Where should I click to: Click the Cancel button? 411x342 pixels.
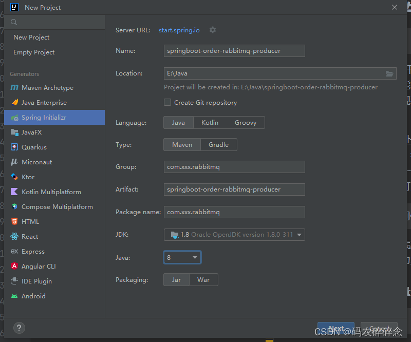click(379, 328)
